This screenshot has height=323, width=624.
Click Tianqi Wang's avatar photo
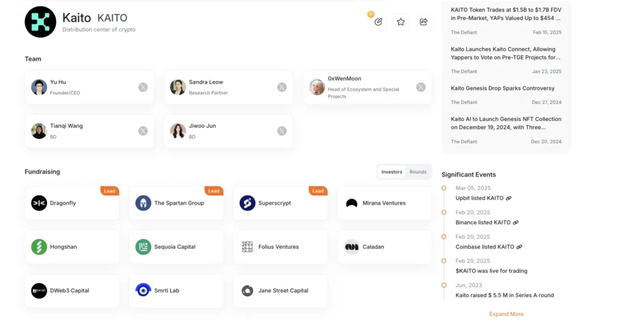[x=39, y=131]
